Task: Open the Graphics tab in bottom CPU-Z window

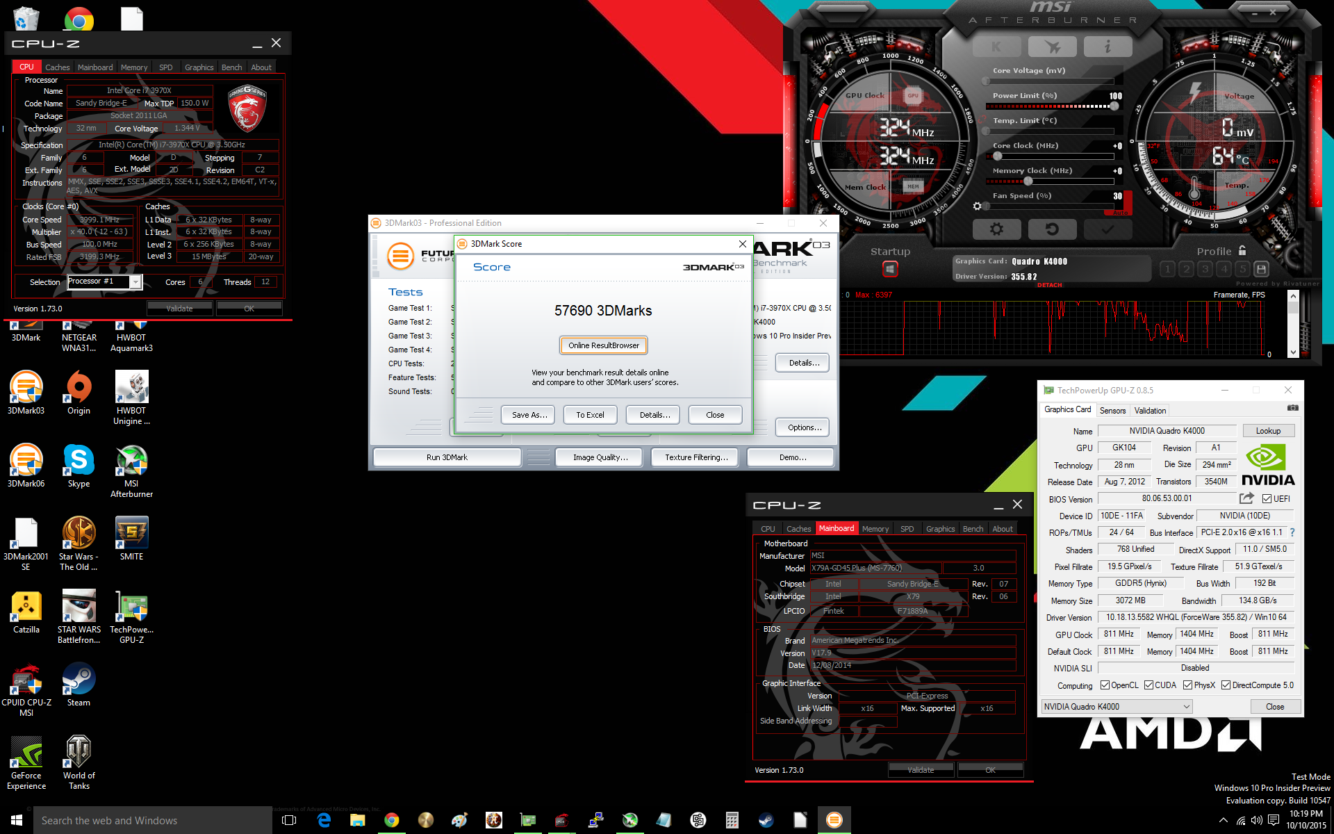Action: [x=941, y=529]
